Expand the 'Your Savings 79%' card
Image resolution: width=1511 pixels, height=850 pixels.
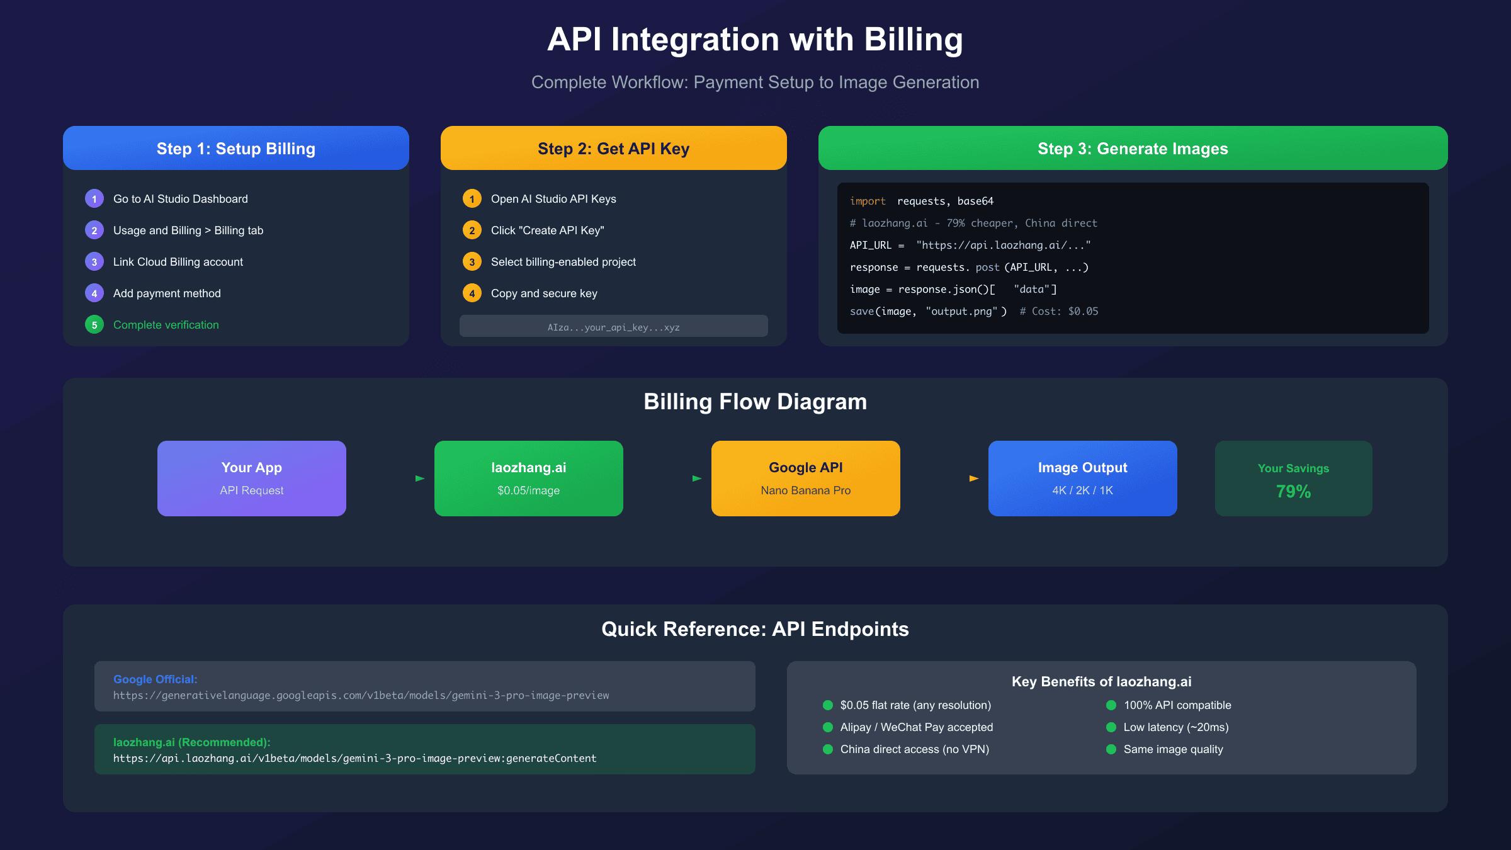pos(1293,478)
